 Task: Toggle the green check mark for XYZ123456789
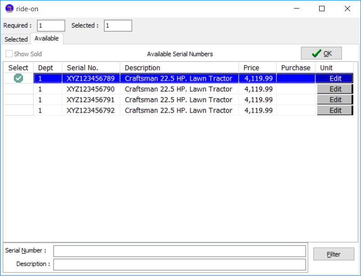(x=18, y=78)
